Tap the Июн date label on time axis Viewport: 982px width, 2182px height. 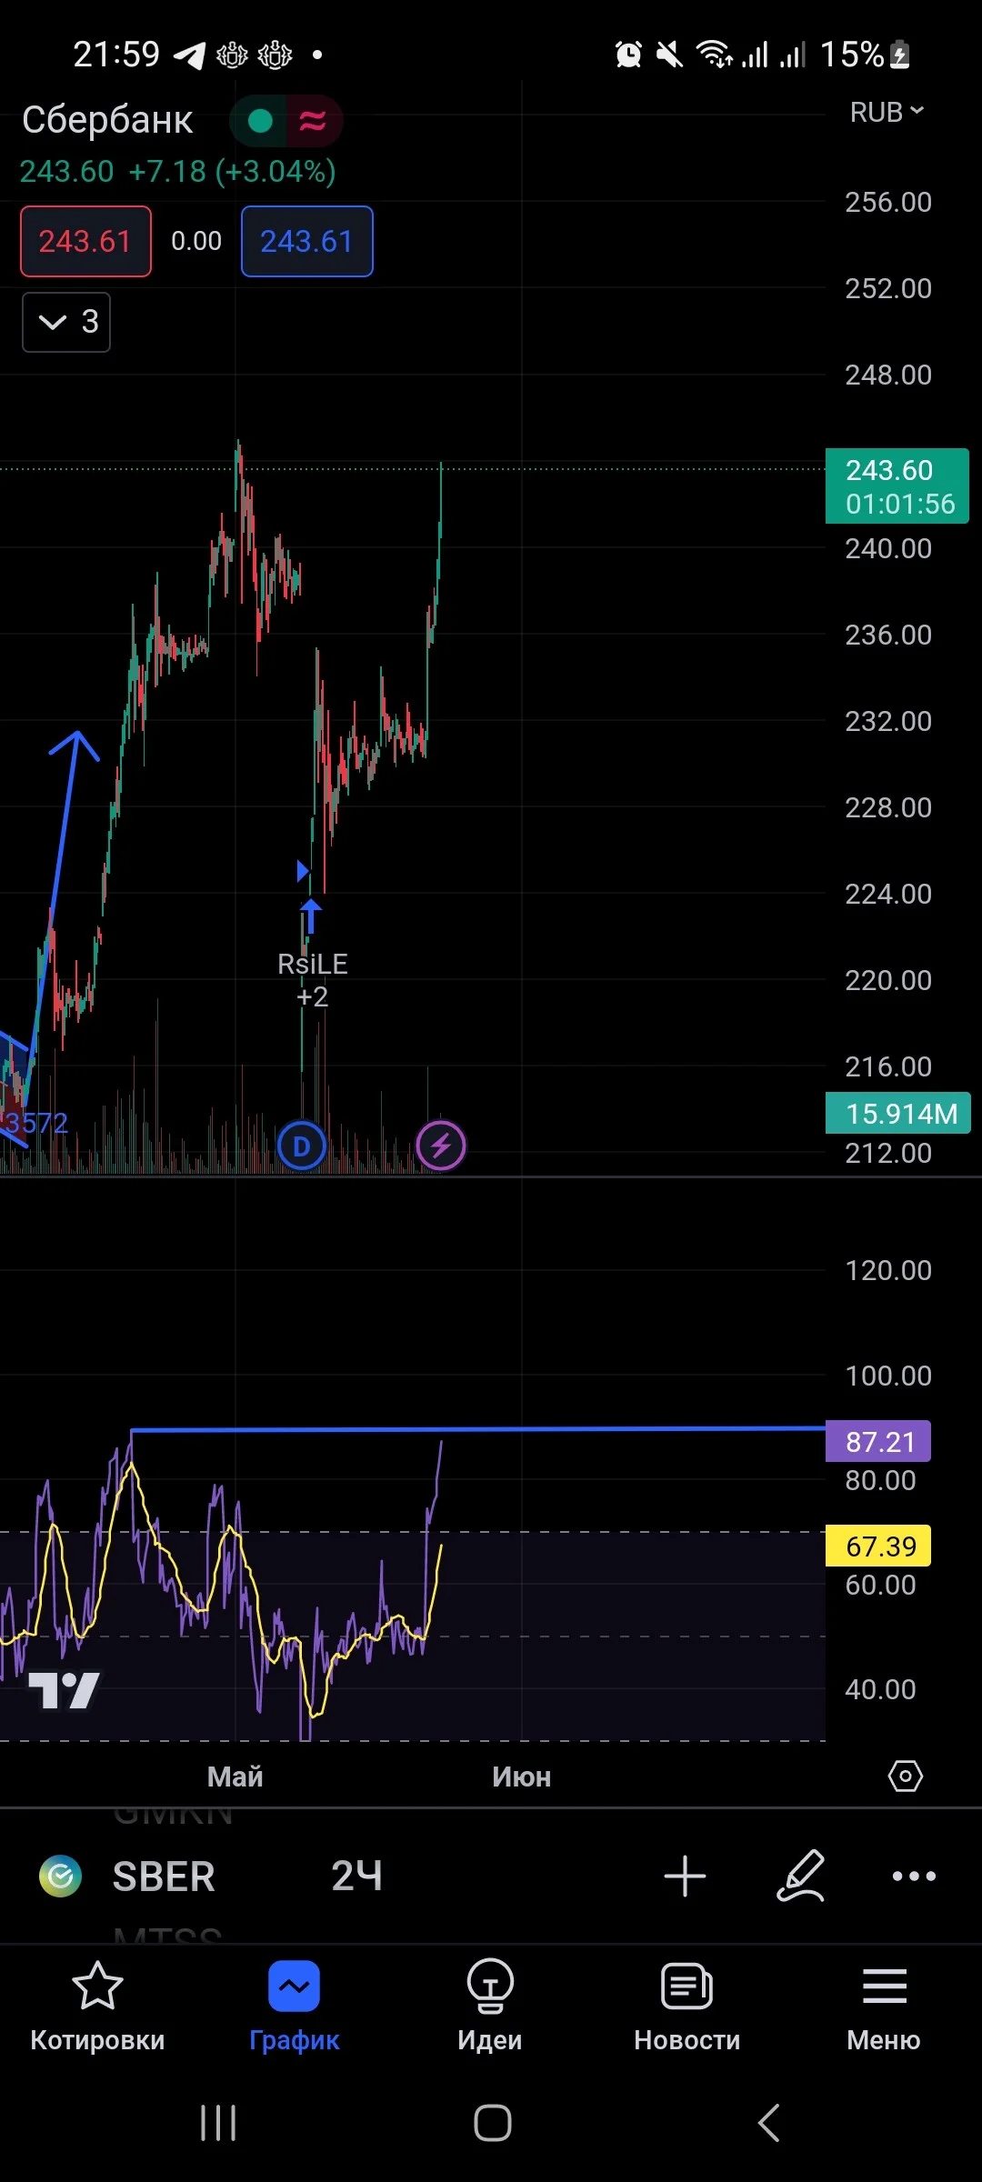pyautogui.click(x=522, y=1777)
